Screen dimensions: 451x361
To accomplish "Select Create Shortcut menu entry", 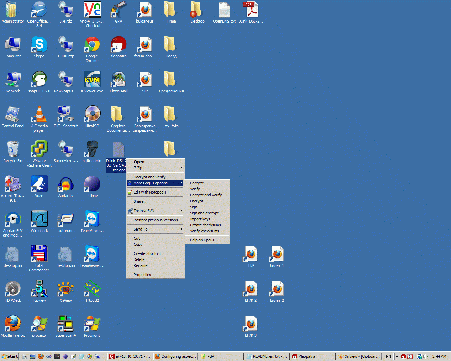I will coord(155,253).
